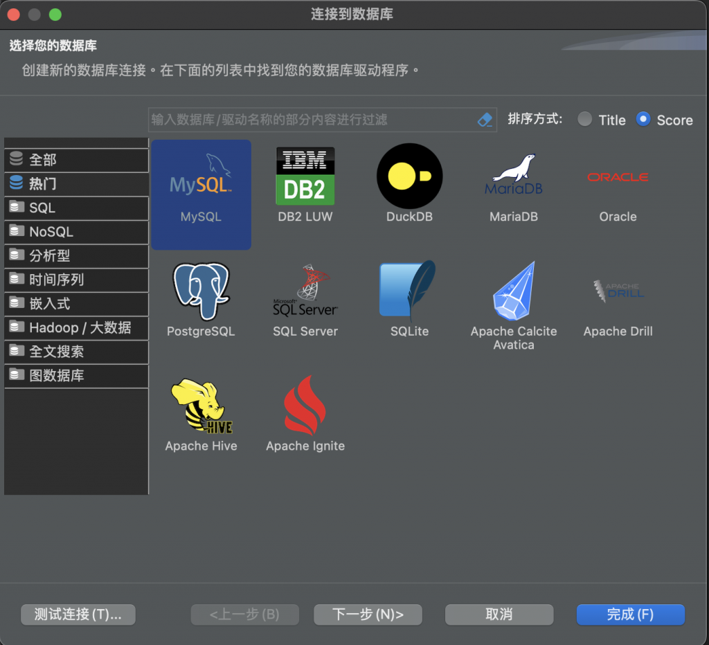The width and height of the screenshot is (709, 645).
Task: Select the PostgreSQL elephant icon
Action: pos(201,291)
